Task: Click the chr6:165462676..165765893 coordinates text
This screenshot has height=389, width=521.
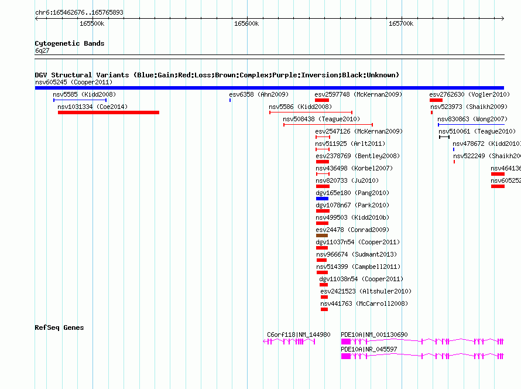Action: pos(79,13)
